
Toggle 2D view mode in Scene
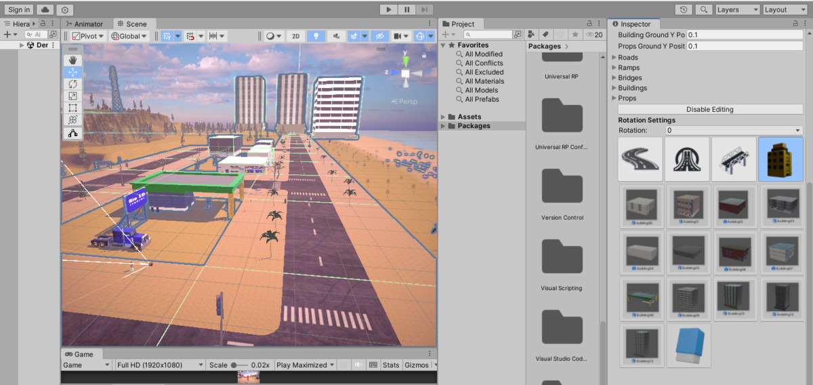click(295, 36)
